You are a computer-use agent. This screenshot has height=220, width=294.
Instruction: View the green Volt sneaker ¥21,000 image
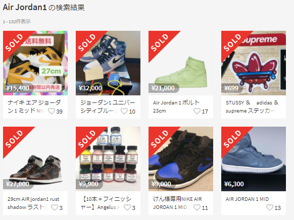coord(181,63)
